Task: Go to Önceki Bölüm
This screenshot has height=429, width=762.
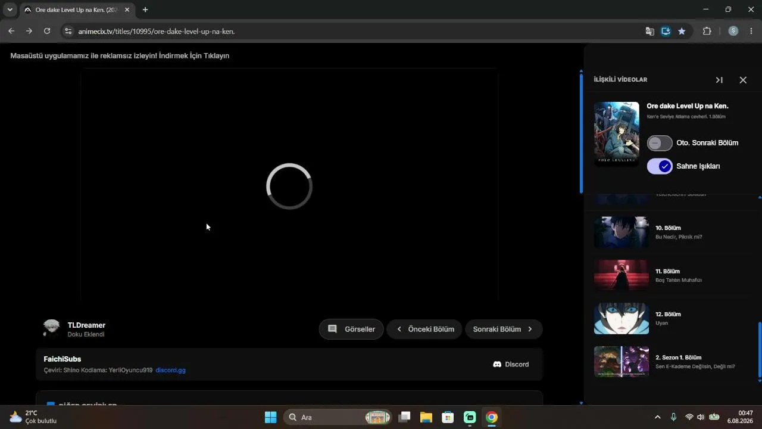Action: pyautogui.click(x=424, y=329)
